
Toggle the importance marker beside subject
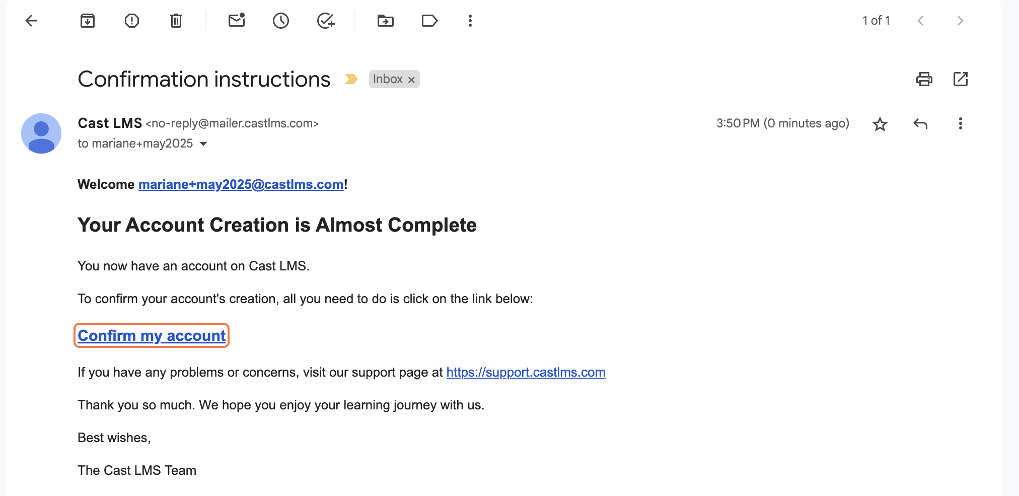tap(351, 79)
